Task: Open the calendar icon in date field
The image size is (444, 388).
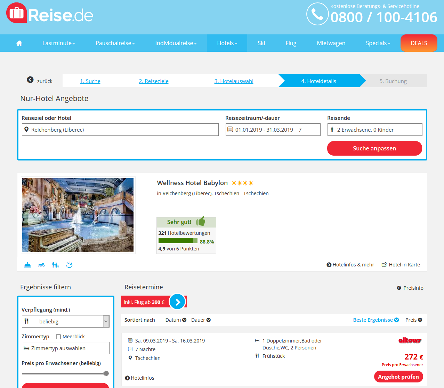Action: (230, 130)
